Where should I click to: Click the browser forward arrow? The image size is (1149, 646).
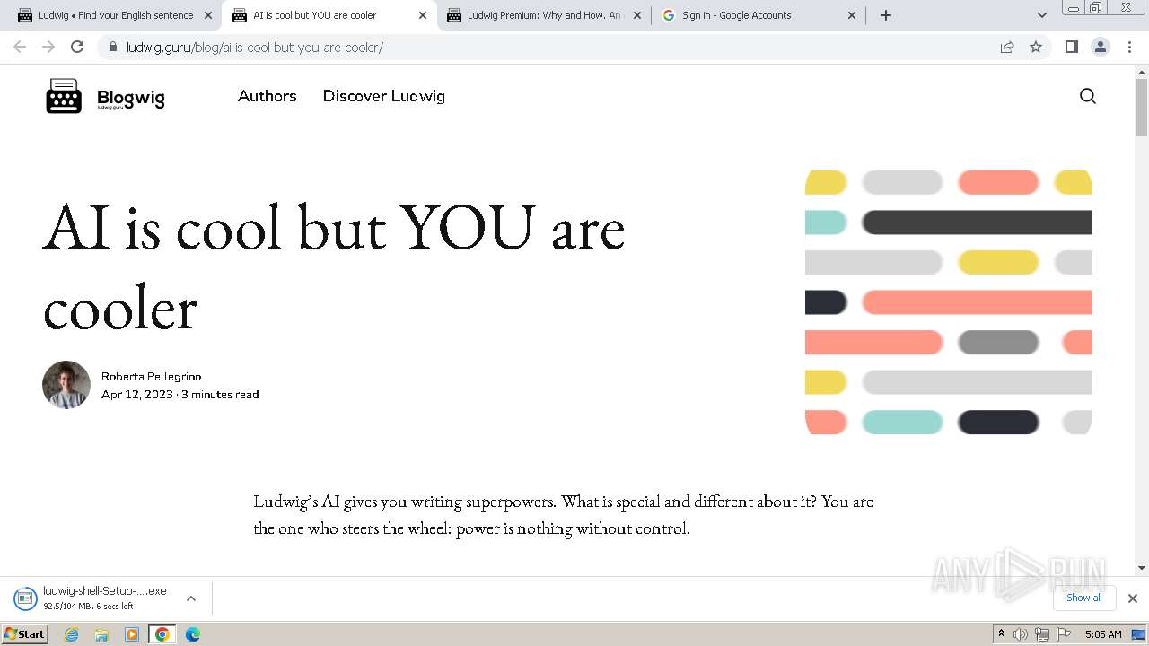coord(48,47)
